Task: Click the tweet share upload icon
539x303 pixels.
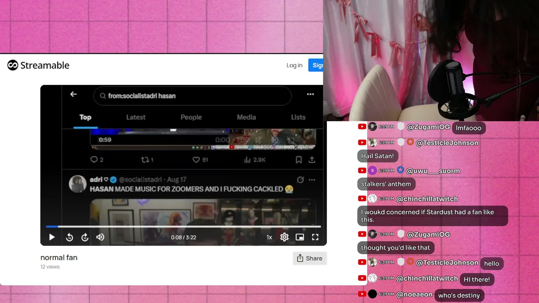Action: tap(312, 160)
